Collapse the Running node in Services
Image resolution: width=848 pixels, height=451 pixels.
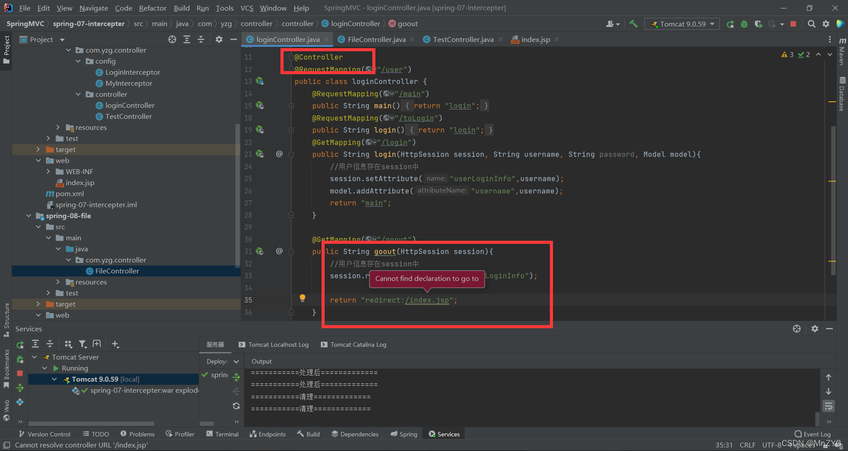[x=45, y=368]
